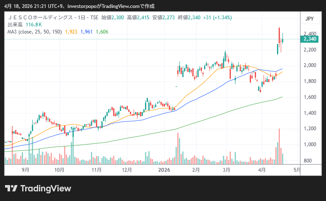Click the 9月 label on time axis
Image resolution: width=326 pixels, height=201 pixels.
tap(25, 170)
